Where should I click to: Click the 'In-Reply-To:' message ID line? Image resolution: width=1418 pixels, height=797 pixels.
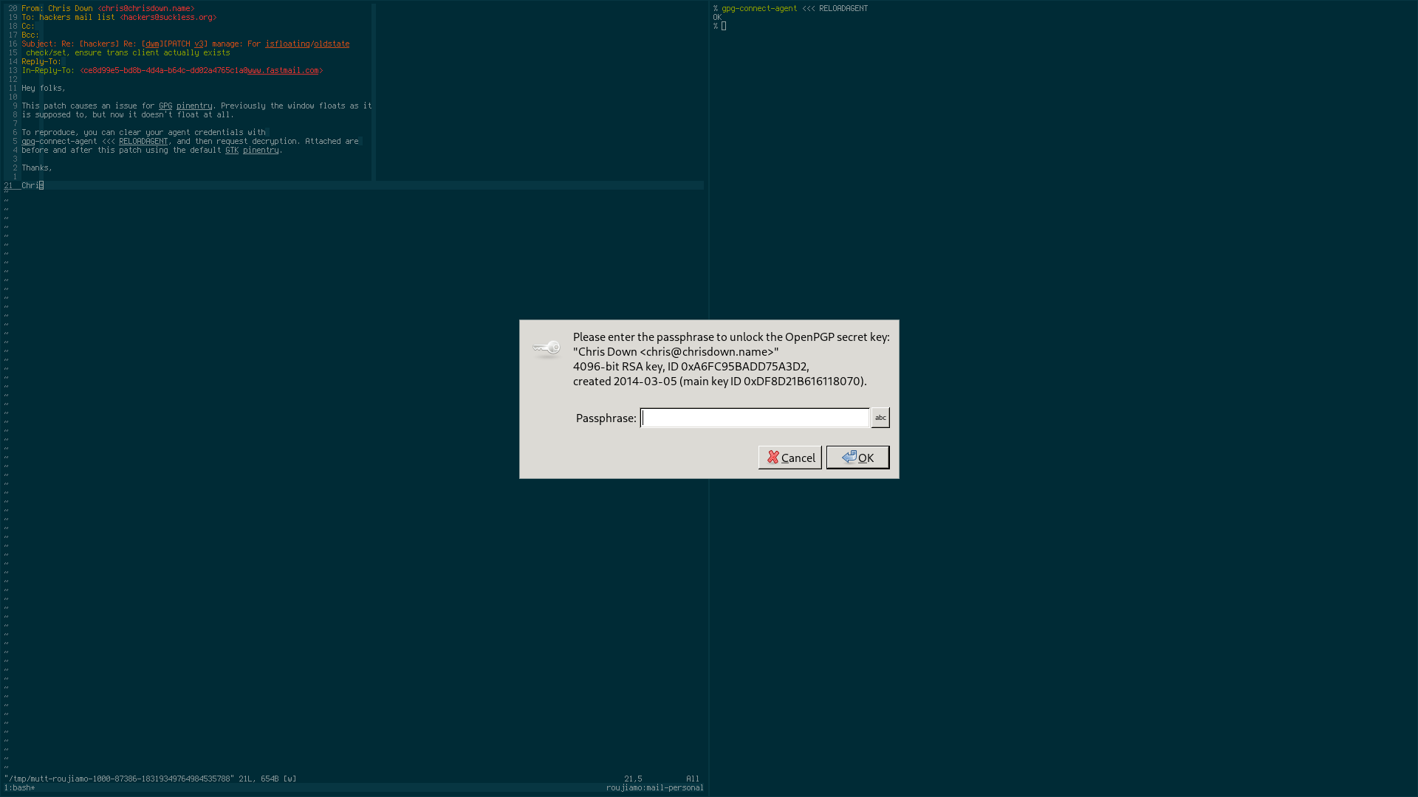[x=172, y=71]
